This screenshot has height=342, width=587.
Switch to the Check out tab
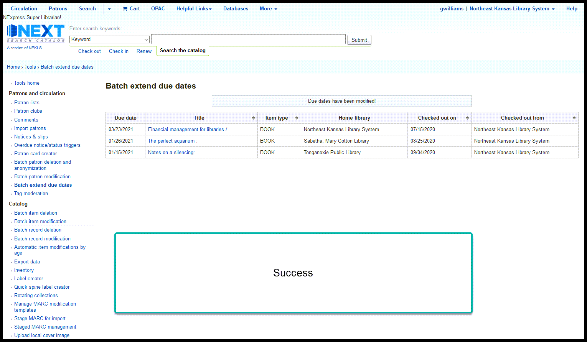tap(89, 51)
